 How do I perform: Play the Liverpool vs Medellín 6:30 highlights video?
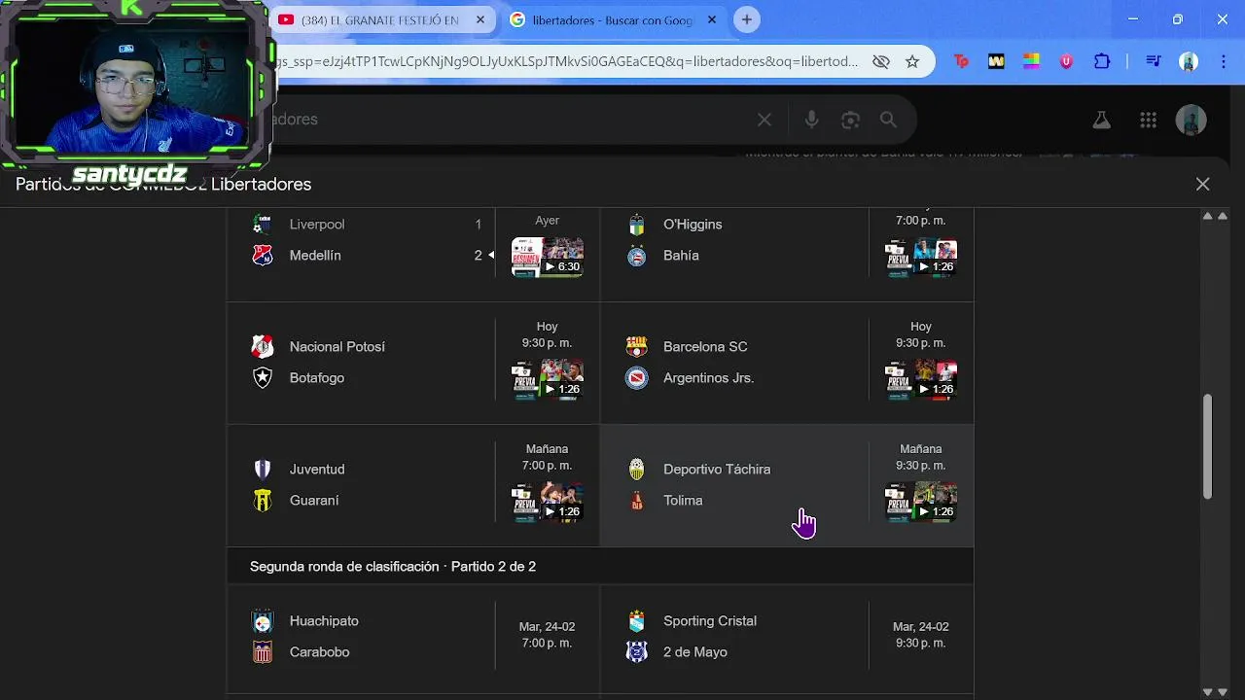tap(548, 258)
